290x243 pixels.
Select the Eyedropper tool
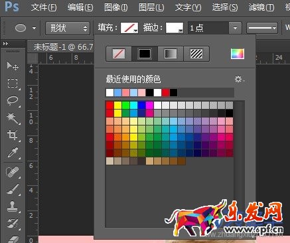(x=13, y=152)
